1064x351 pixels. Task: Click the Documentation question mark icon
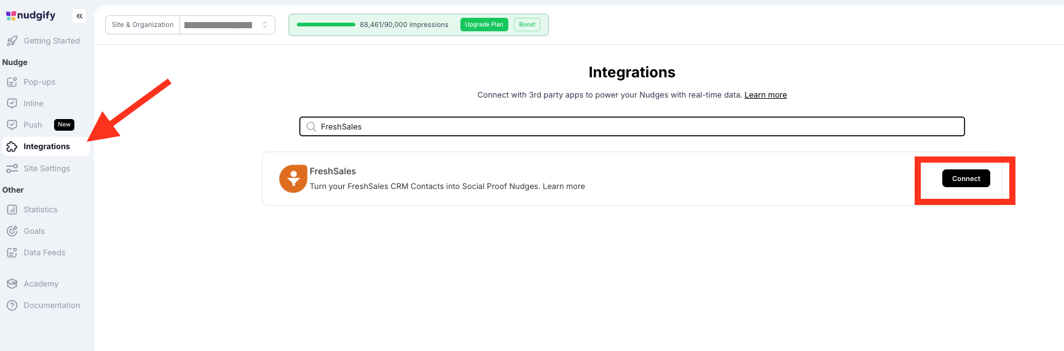12,306
